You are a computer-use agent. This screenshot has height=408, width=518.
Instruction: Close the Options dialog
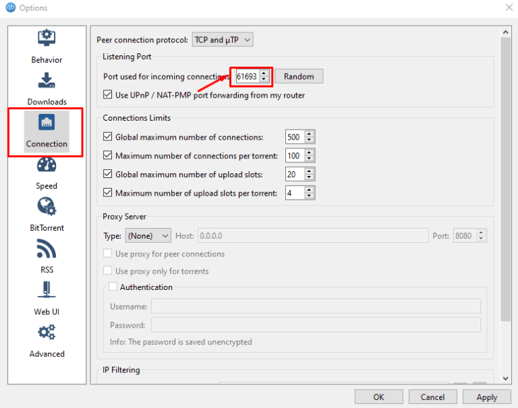click(x=509, y=7)
